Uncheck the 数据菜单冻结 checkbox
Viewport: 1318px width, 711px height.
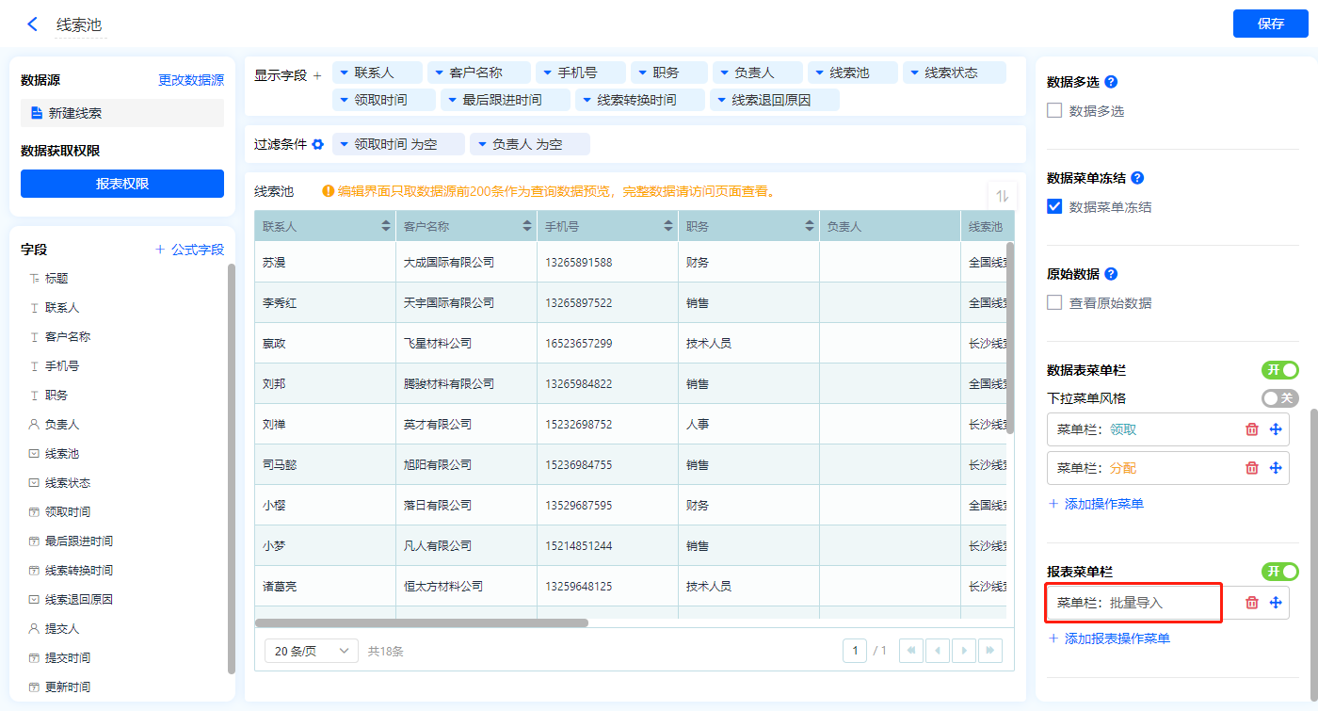pos(1054,207)
